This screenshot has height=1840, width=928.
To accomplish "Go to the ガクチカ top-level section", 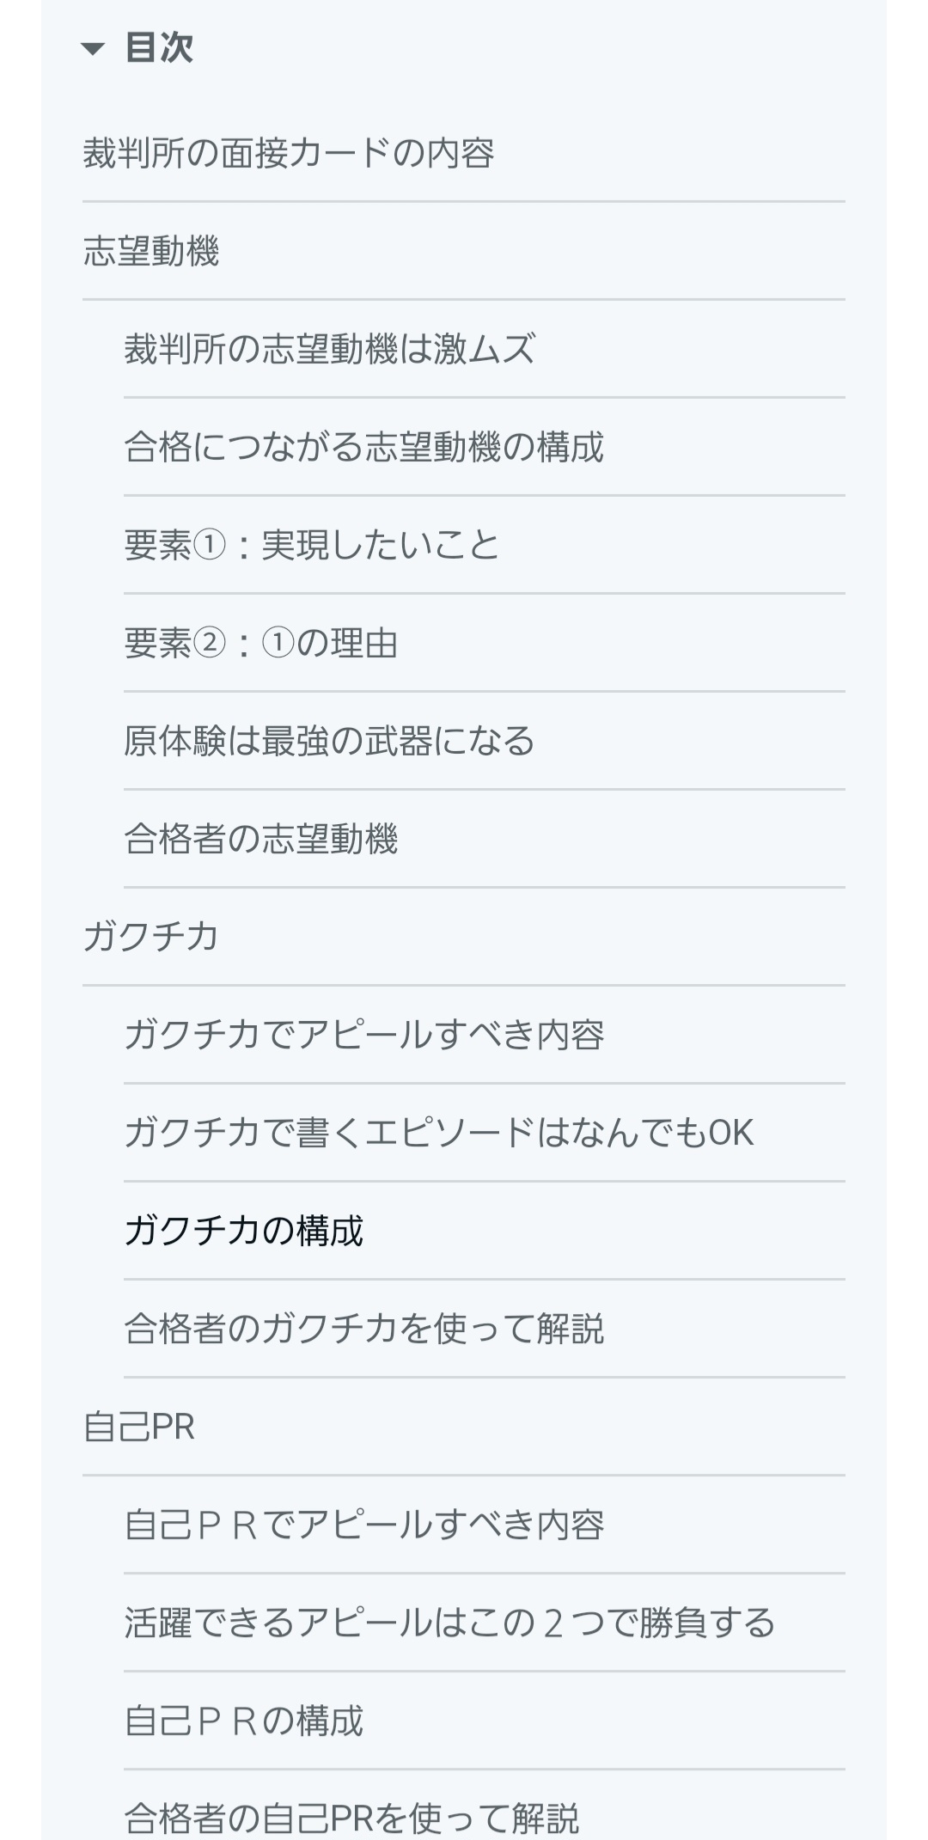I will tap(151, 937).
